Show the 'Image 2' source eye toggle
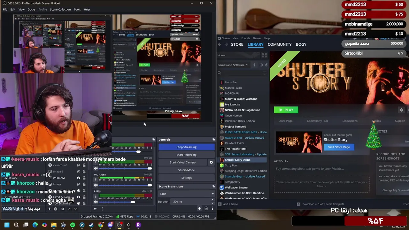This screenshot has height=230, width=409. click(78, 172)
